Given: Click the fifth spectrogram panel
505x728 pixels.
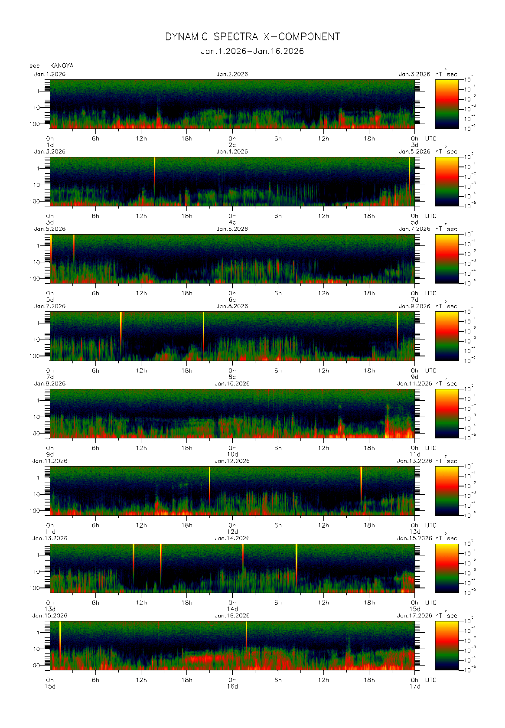Looking at the screenshot, I should (232, 413).
